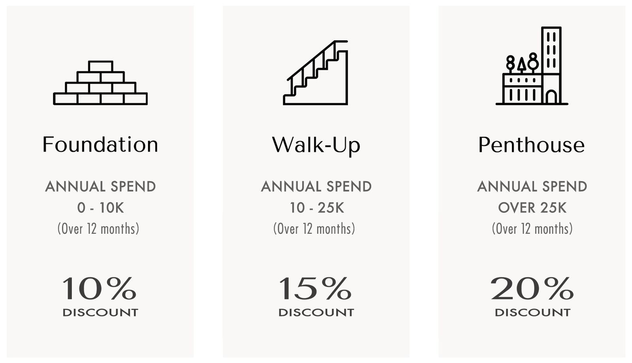Viewport: 632px width, 363px height.
Task: Select the Foundation tier heading
Action: (100, 145)
